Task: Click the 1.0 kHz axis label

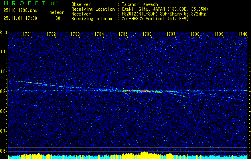Action: (3, 72)
